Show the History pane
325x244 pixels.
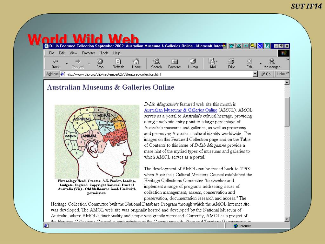tap(193, 64)
